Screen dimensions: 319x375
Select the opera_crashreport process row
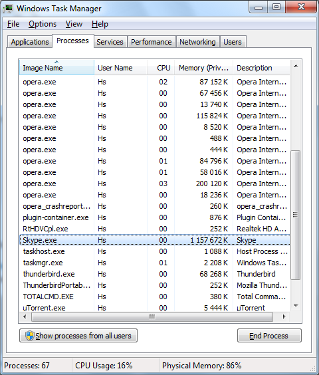pyautogui.click(x=155, y=206)
